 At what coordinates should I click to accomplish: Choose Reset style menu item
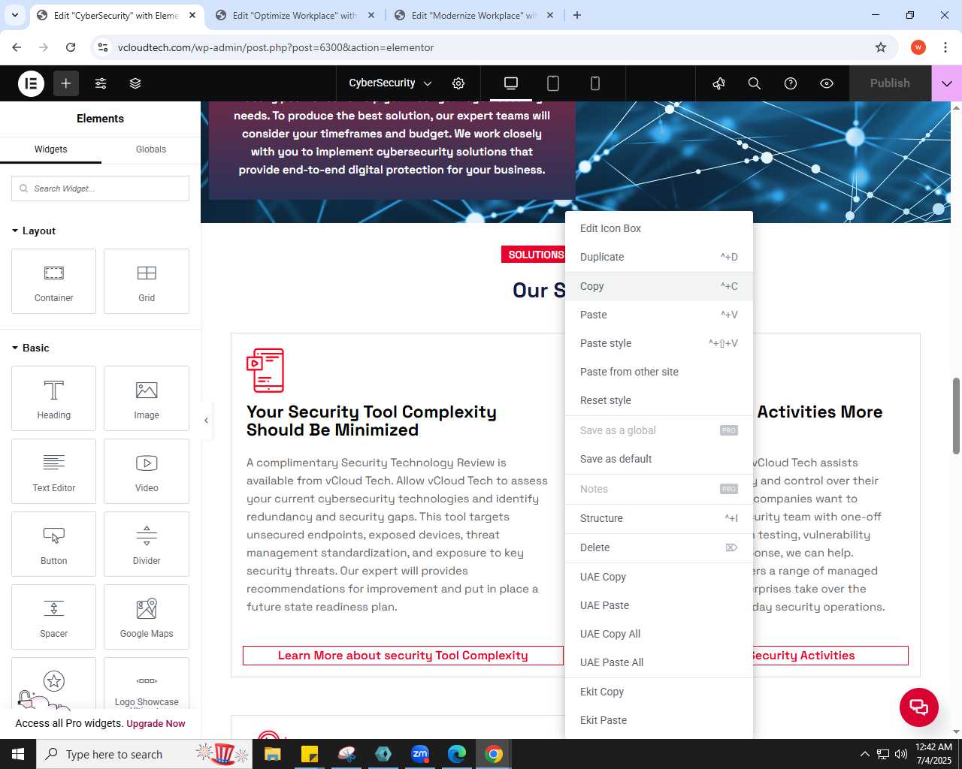click(x=659, y=400)
